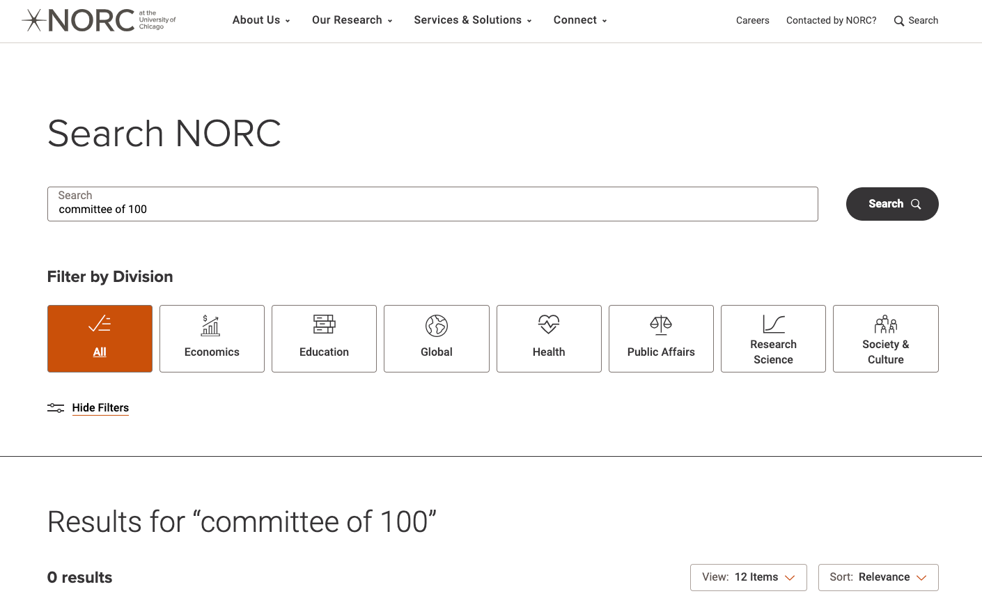The width and height of the screenshot is (982, 612).
Task: Open the Sort Relevance dropdown
Action: pyautogui.click(x=878, y=577)
